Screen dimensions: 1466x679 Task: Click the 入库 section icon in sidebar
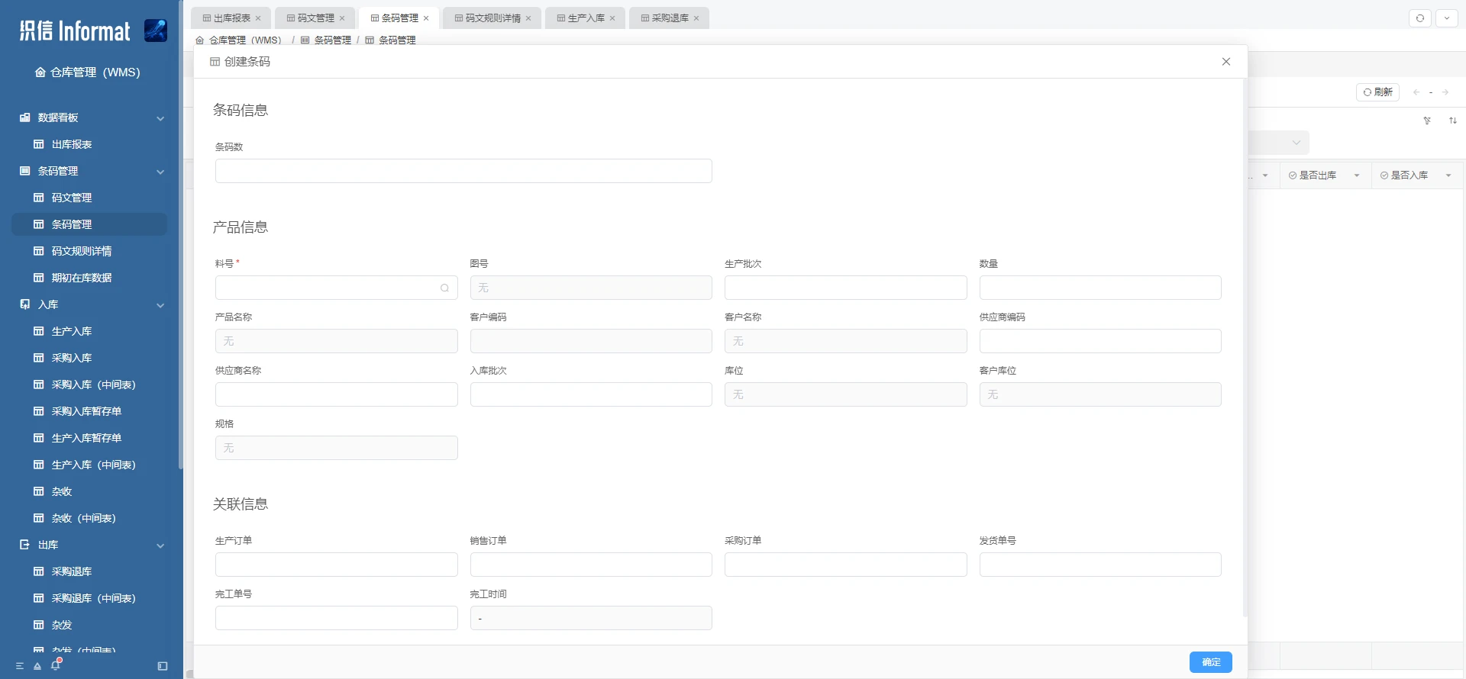[25, 304]
